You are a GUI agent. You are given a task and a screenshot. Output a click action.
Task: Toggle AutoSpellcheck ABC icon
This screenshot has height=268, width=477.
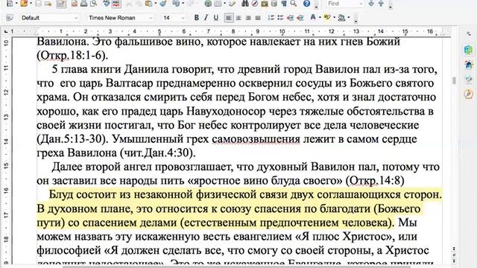click(x=116, y=3)
